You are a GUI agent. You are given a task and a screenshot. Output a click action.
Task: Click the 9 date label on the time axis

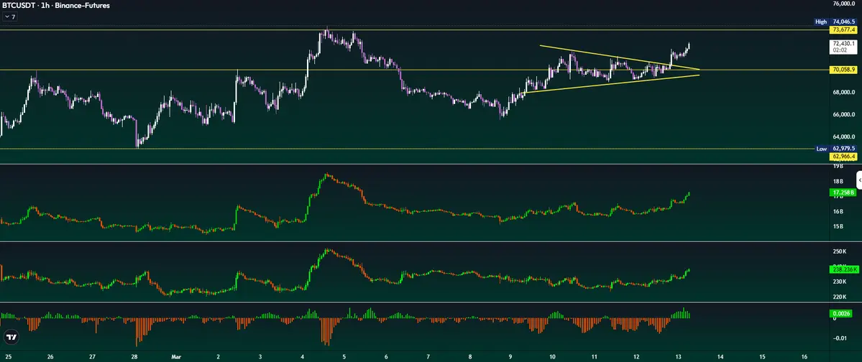click(x=510, y=356)
